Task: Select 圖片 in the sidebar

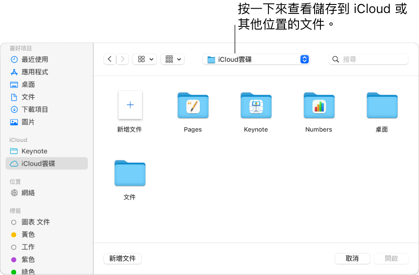Action: 47,122
